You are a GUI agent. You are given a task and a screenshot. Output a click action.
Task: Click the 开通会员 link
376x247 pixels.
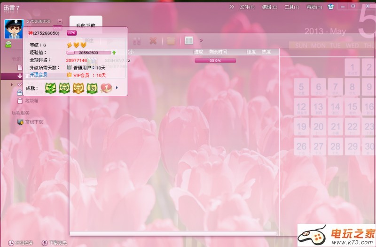(38, 75)
